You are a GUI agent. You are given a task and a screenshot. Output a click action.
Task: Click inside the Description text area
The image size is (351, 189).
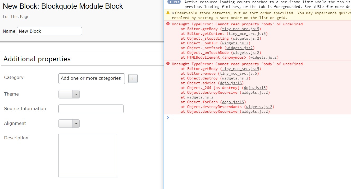tap(88, 155)
